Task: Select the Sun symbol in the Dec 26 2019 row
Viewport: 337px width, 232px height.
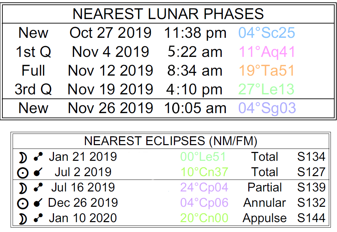Action: [23, 203]
